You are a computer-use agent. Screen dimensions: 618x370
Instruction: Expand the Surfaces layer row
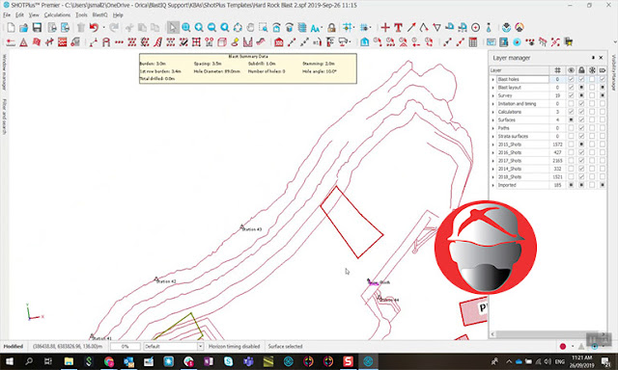pos(493,119)
